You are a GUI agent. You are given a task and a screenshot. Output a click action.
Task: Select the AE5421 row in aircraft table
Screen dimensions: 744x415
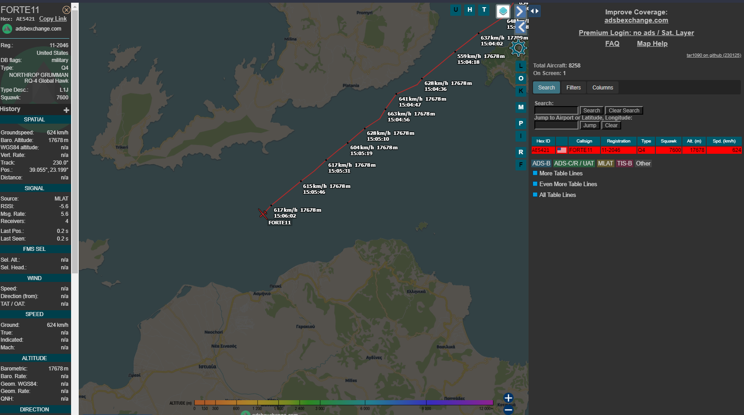click(x=636, y=150)
